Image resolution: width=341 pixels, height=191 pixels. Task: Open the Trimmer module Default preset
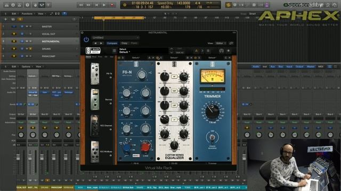pyautogui.click(x=212, y=58)
